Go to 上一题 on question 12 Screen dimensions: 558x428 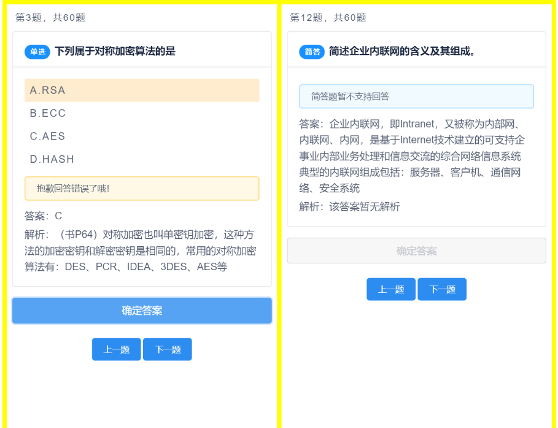tap(391, 289)
